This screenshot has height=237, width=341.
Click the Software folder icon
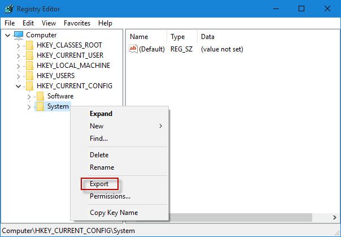(x=40, y=96)
